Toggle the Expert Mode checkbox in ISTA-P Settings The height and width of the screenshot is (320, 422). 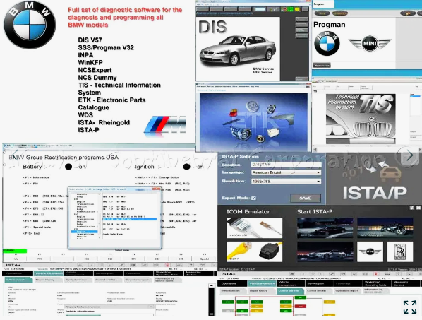[253, 198]
